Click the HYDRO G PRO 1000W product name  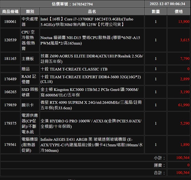tap(91, 124)
